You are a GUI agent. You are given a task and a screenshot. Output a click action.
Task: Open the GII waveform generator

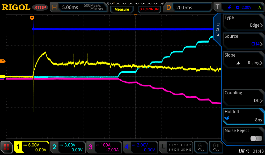[x=216, y=147]
